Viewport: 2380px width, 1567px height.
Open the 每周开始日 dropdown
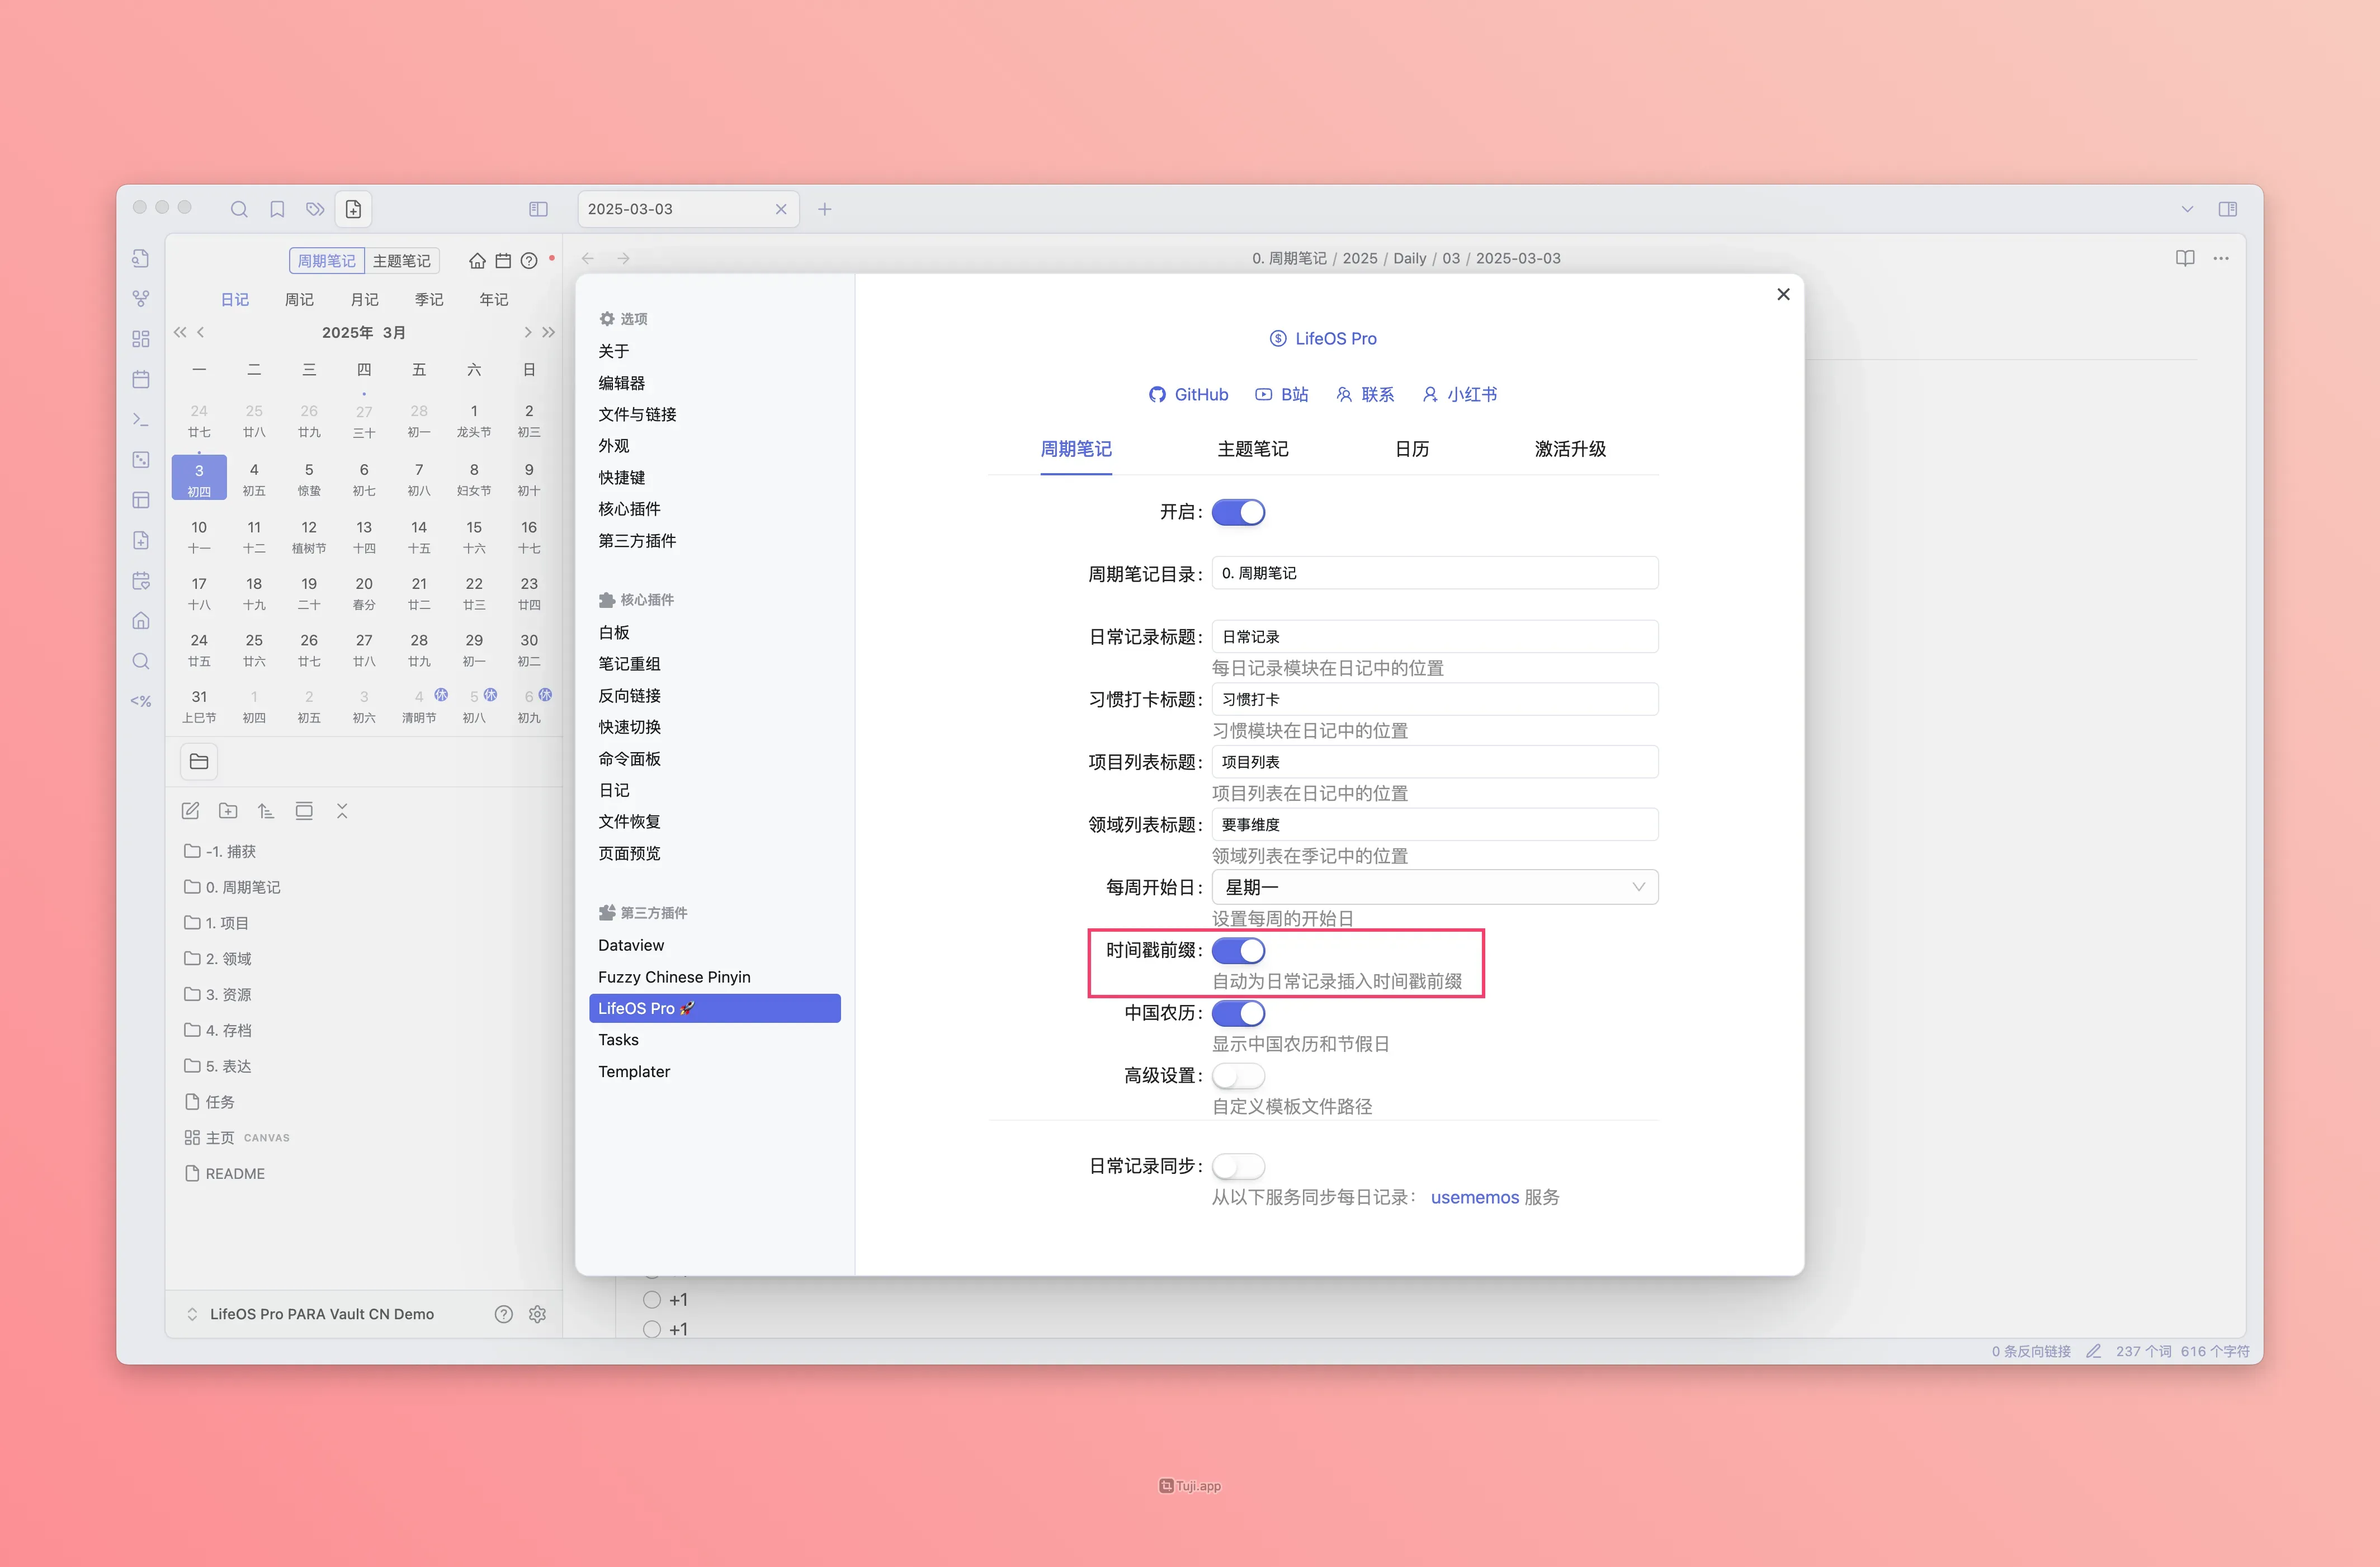1434,887
